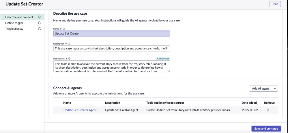Click the Remove column header
The image size is (288, 133).
[x=270, y=103]
